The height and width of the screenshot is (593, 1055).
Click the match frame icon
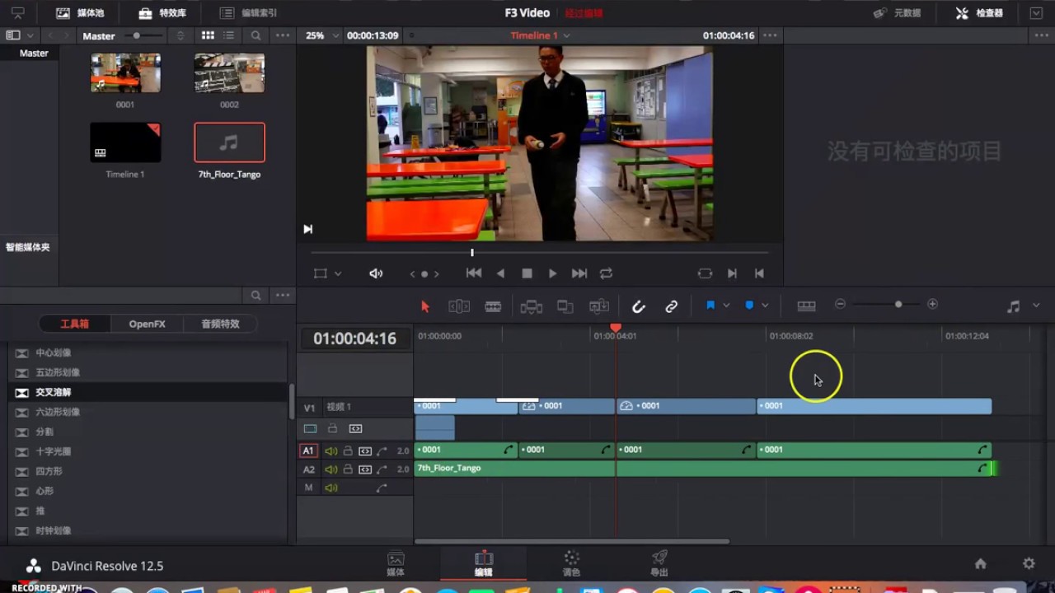click(705, 273)
